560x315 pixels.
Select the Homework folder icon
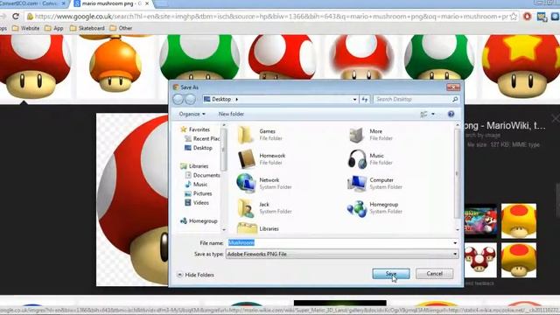(x=247, y=159)
